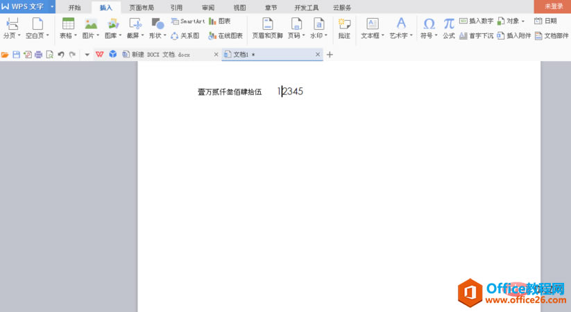Viewport: 571px width, 312px height.
Task: Expand the 符号 symbol dropdown
Action: [436, 35]
